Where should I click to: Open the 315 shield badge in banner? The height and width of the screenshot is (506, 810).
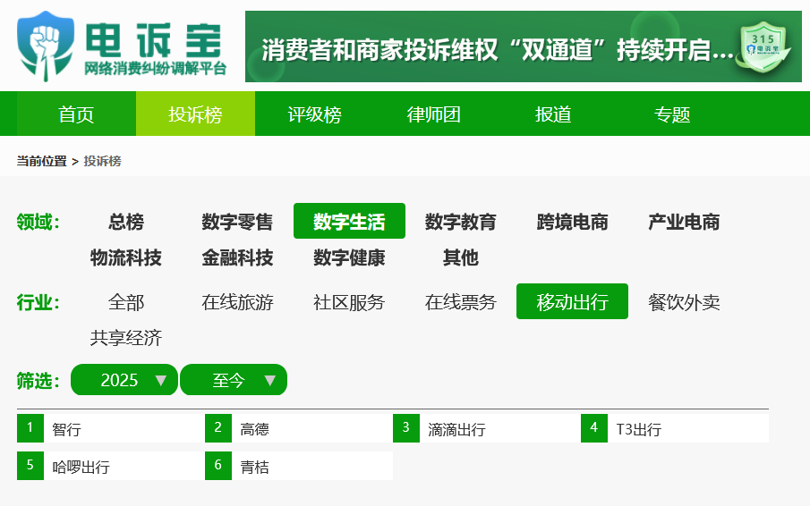point(763,46)
